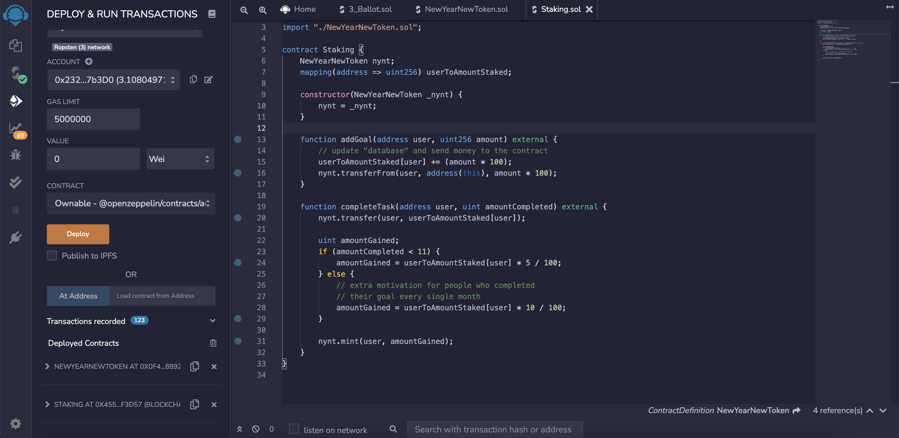
Task: Expand the NEWYEARNEWTOKEN deployed contract
Action: (47, 366)
